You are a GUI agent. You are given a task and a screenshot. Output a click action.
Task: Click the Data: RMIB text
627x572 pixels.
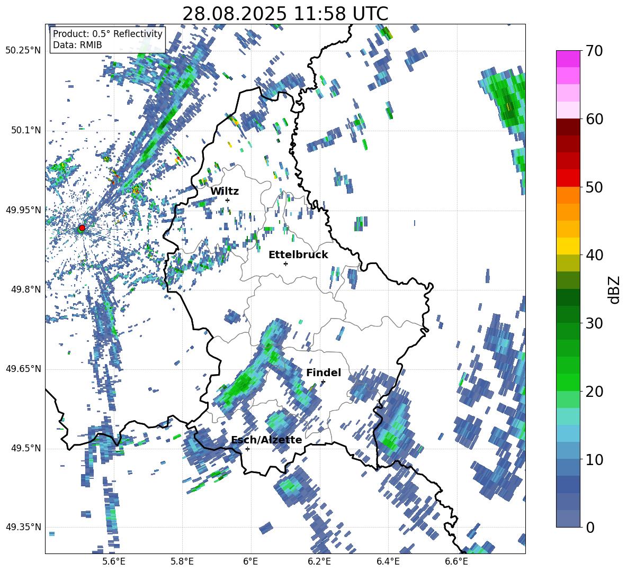(x=77, y=45)
